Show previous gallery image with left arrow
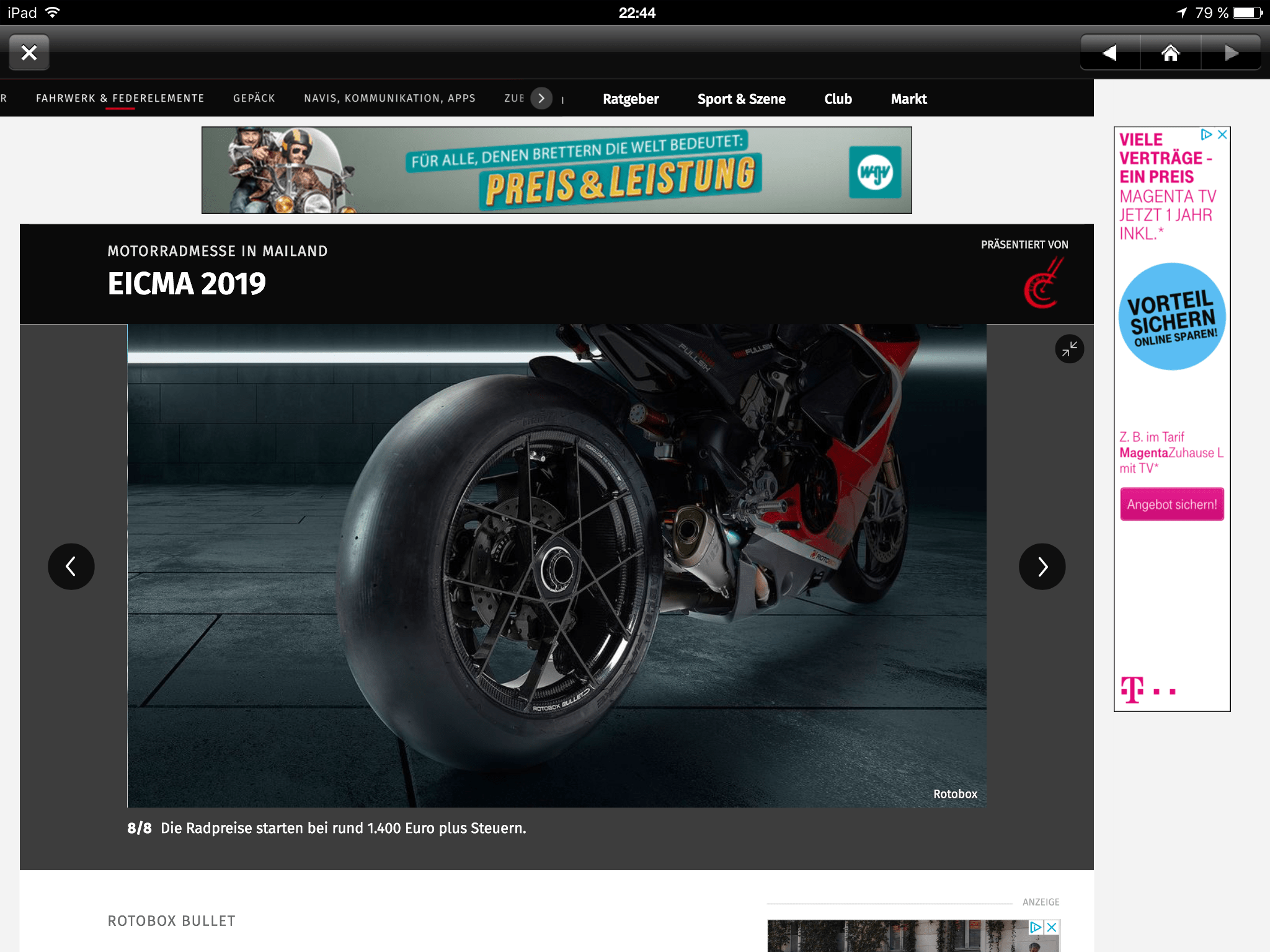Screen dimensions: 1270x952 coord(71,566)
